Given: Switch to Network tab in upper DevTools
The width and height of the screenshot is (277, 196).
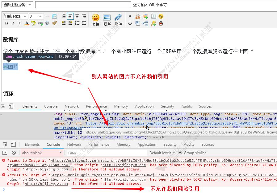Looking at the screenshot, I should tap(72, 106).
